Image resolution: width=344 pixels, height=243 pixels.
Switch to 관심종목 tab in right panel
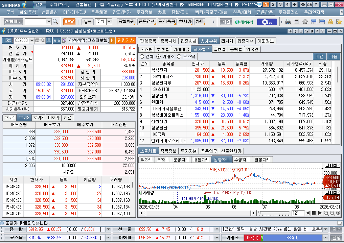(x=148, y=41)
